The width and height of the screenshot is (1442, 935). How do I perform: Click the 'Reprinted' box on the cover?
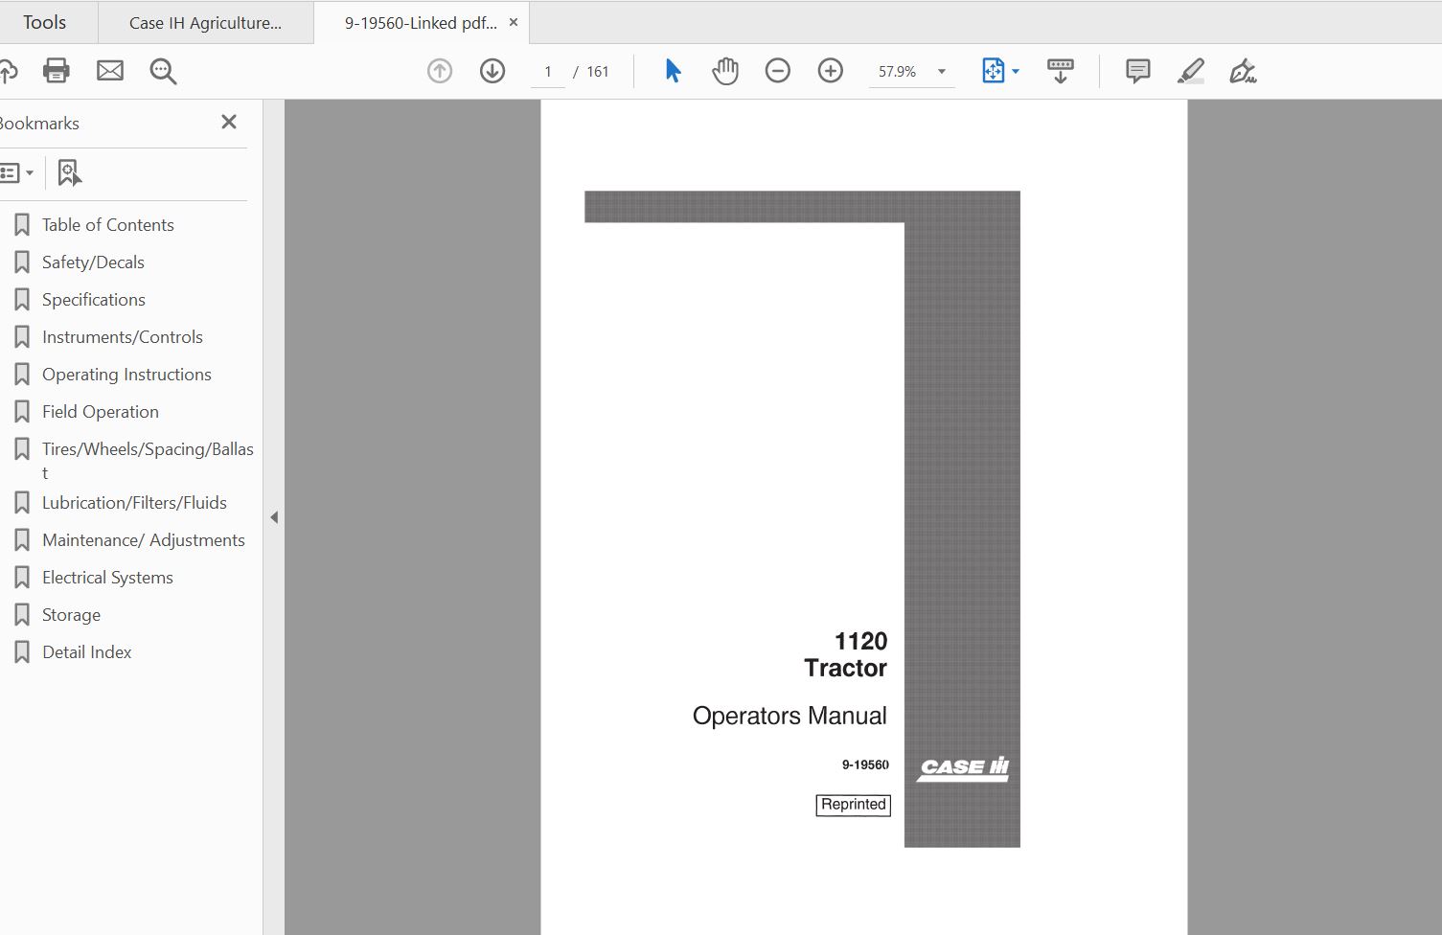point(854,805)
